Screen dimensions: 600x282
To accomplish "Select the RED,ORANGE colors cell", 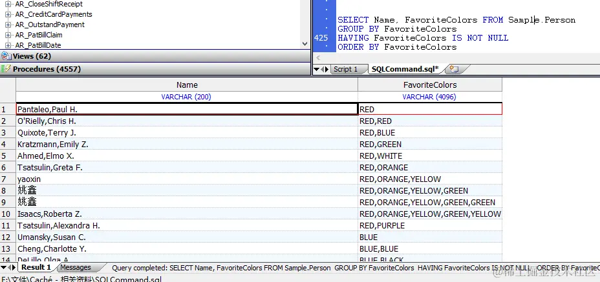I will coord(430,167).
